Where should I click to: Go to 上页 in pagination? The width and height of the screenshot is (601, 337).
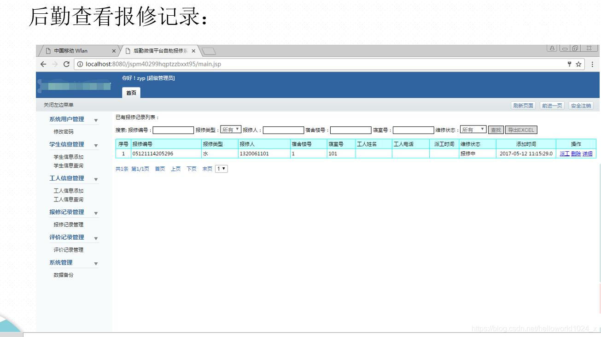tap(175, 169)
